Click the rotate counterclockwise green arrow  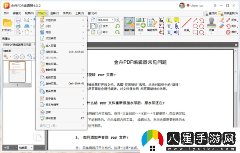click(117, 26)
